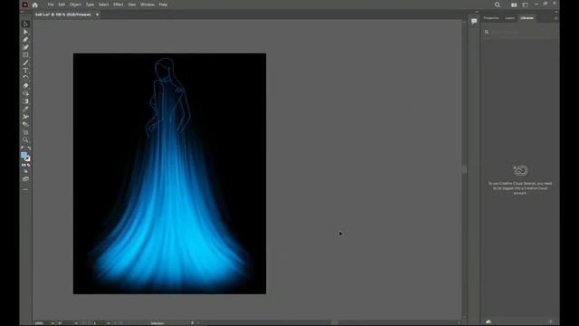Select the Paintbrush tool
The image size is (579, 326).
[25, 62]
